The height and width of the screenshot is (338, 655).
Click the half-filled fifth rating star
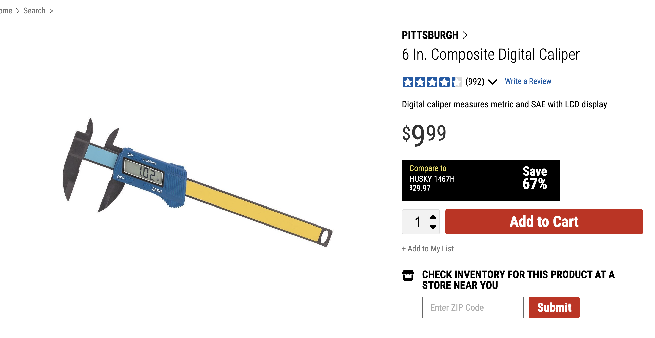click(456, 82)
